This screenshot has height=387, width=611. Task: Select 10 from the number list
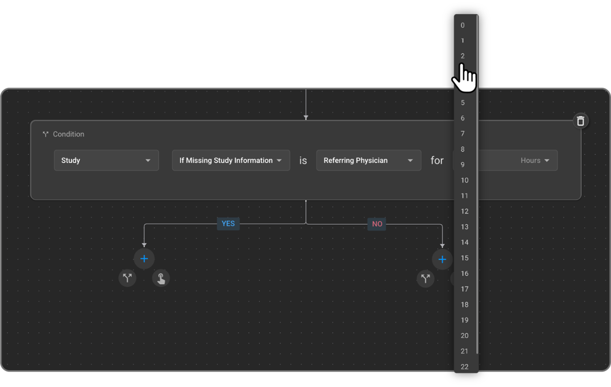[464, 180]
